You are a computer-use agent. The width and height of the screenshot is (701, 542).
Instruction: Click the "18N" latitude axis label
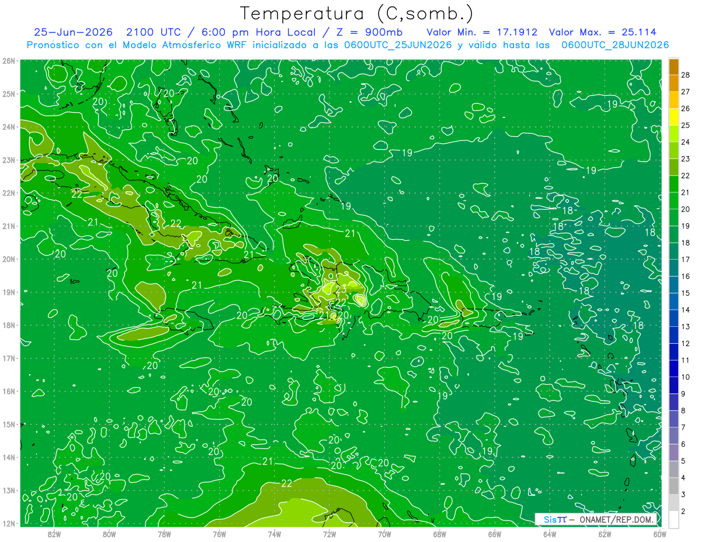pos(9,325)
